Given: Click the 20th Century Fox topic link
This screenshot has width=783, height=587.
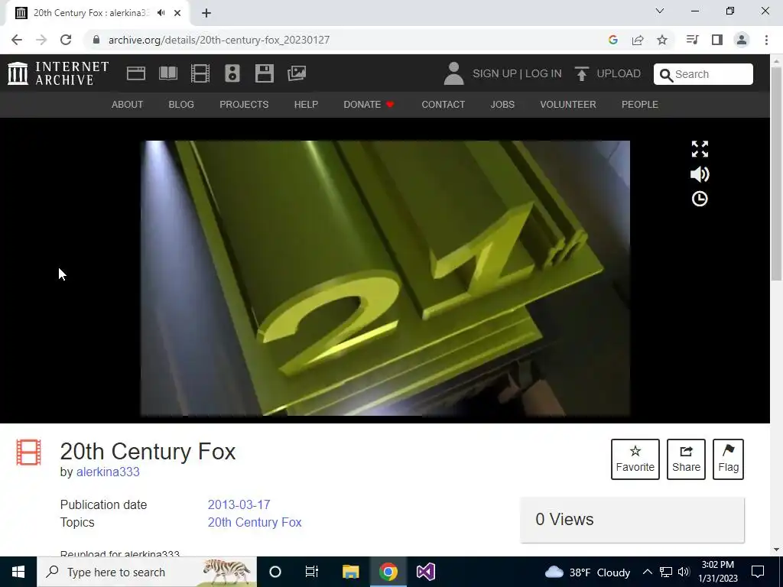Looking at the screenshot, I should click(x=255, y=522).
